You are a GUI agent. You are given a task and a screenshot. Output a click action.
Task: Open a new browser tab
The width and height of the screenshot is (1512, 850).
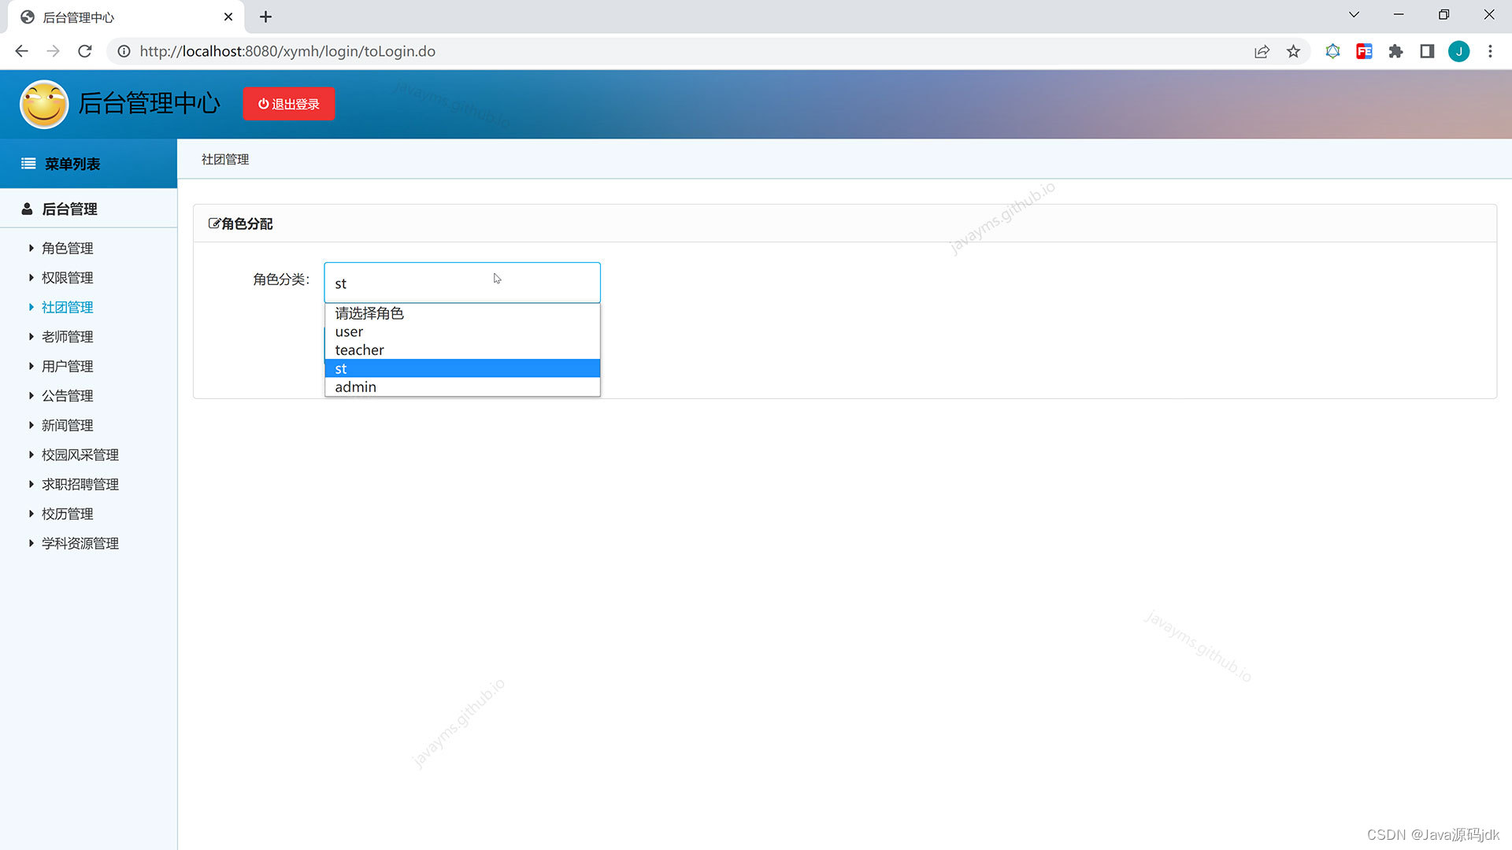click(265, 17)
